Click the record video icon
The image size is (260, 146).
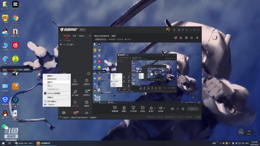pyautogui.click(x=172, y=109)
